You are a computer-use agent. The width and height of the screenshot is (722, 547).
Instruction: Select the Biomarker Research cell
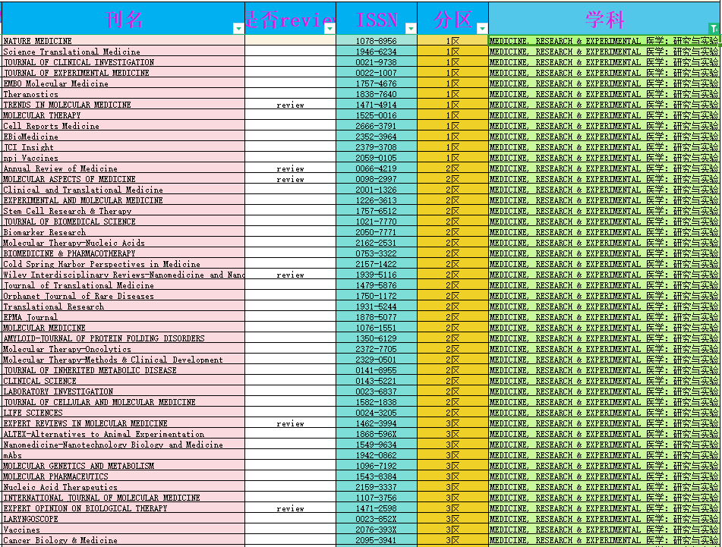click(x=124, y=232)
